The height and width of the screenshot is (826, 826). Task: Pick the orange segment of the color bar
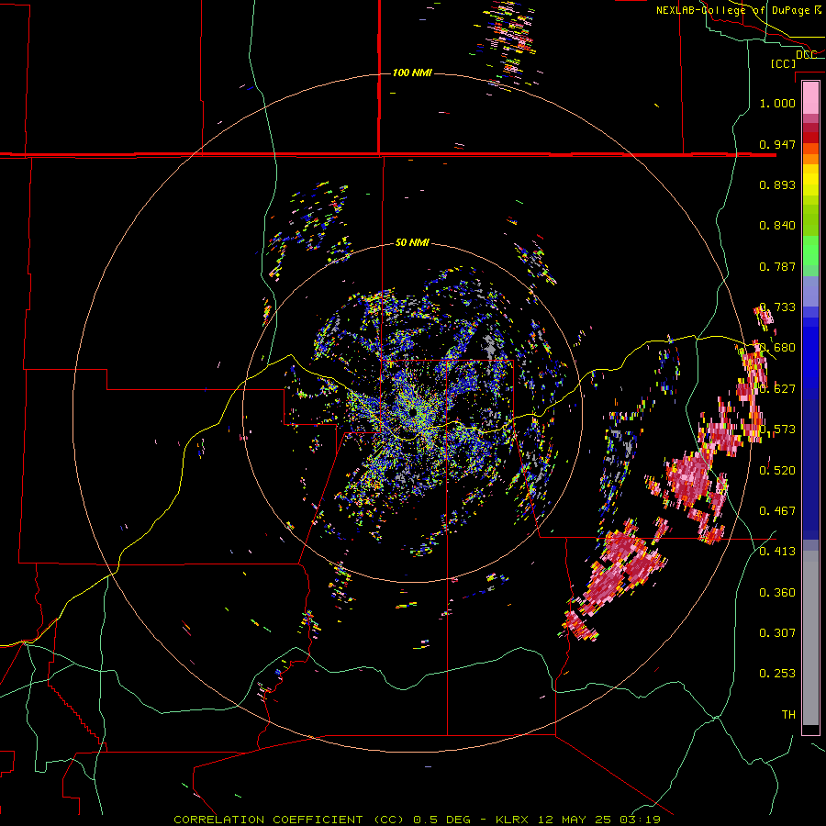coord(810,159)
